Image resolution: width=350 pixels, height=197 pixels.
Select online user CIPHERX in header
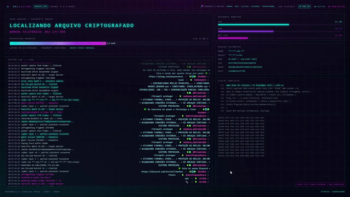pos(255,6)
